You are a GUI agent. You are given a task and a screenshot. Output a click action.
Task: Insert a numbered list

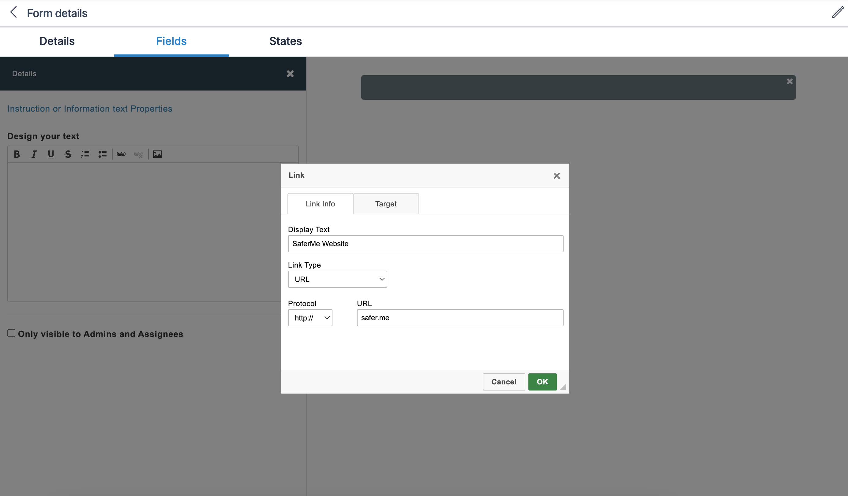85,154
